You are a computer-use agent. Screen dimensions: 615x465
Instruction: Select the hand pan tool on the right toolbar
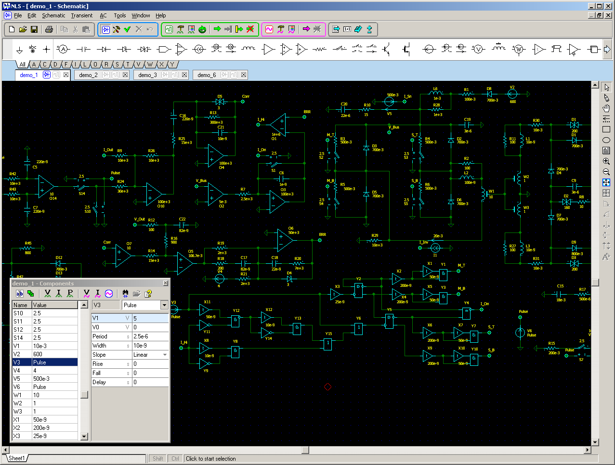pyautogui.click(x=606, y=107)
